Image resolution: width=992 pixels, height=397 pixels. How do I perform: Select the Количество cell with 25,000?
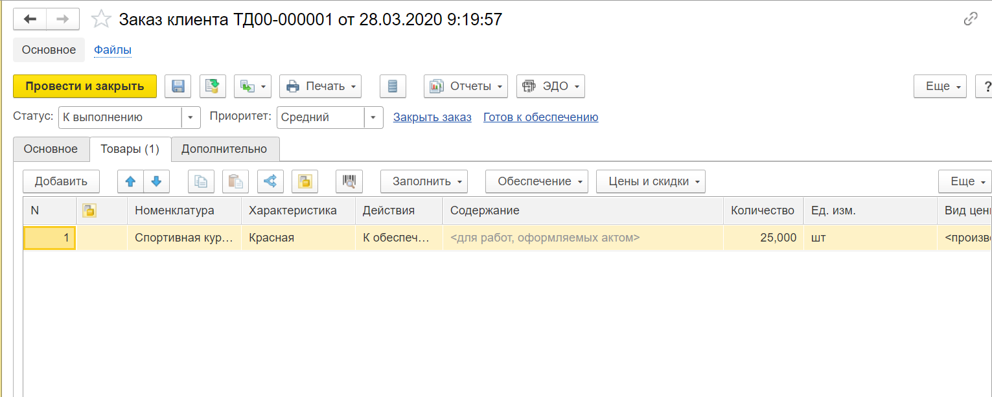tap(763, 238)
